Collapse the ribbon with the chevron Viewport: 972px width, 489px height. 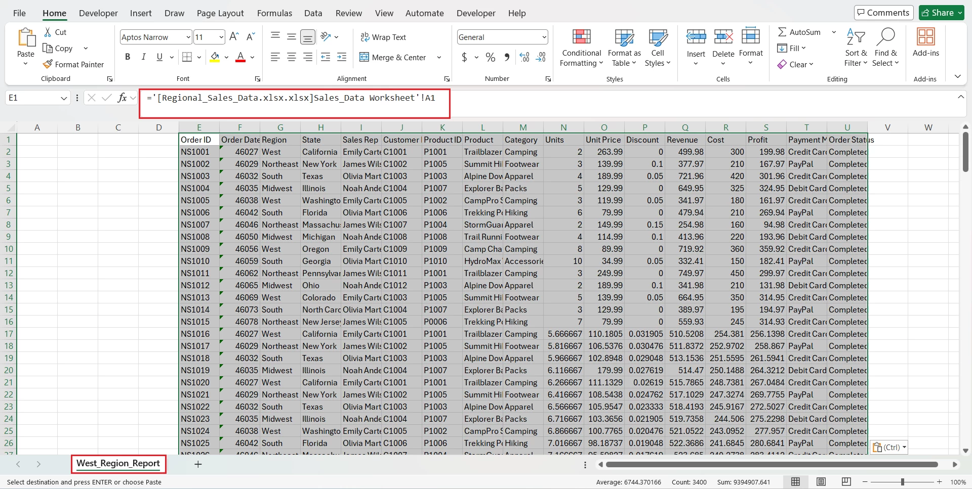pyautogui.click(x=958, y=76)
